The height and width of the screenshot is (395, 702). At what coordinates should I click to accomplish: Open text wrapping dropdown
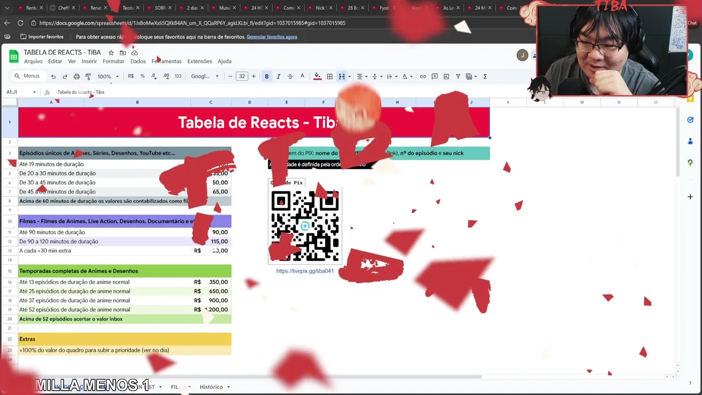pos(391,77)
